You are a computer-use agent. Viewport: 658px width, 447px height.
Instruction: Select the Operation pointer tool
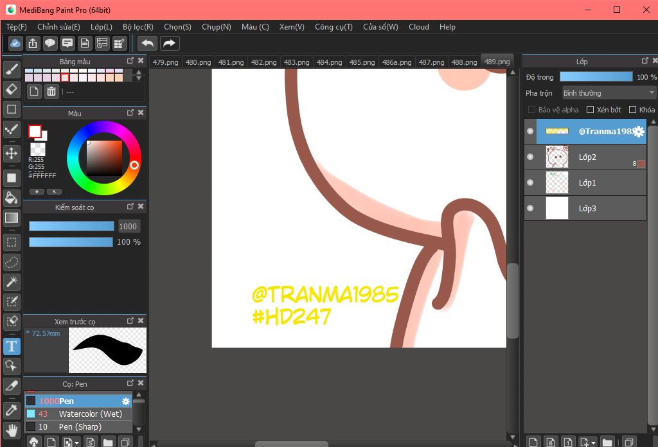[12, 366]
